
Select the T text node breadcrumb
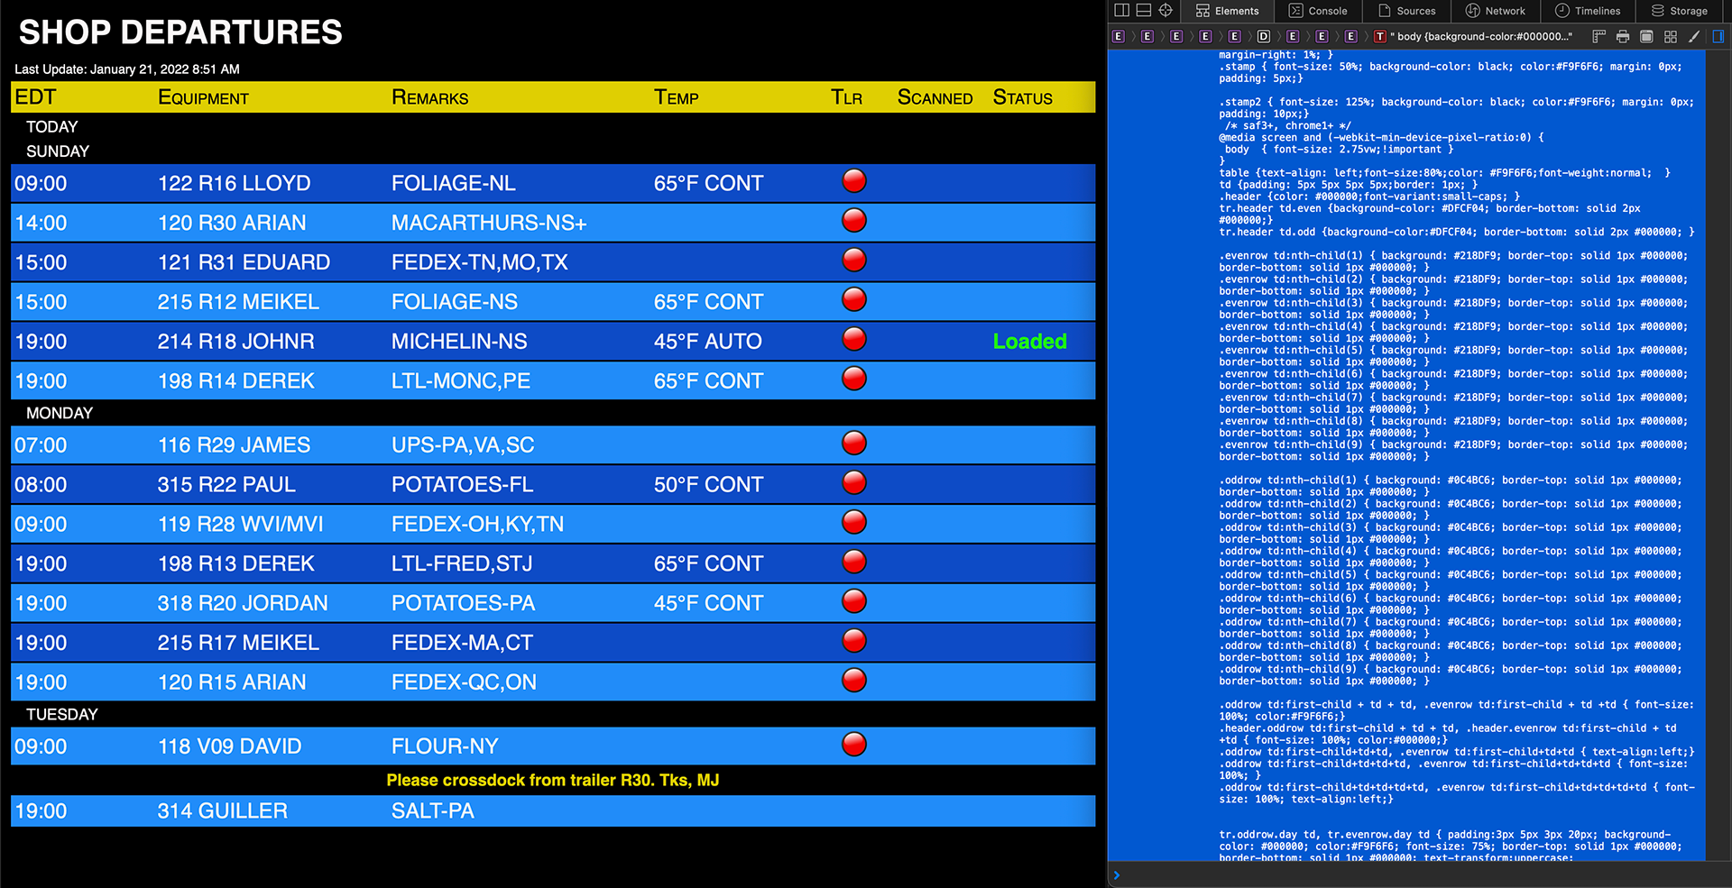pos(1379,36)
